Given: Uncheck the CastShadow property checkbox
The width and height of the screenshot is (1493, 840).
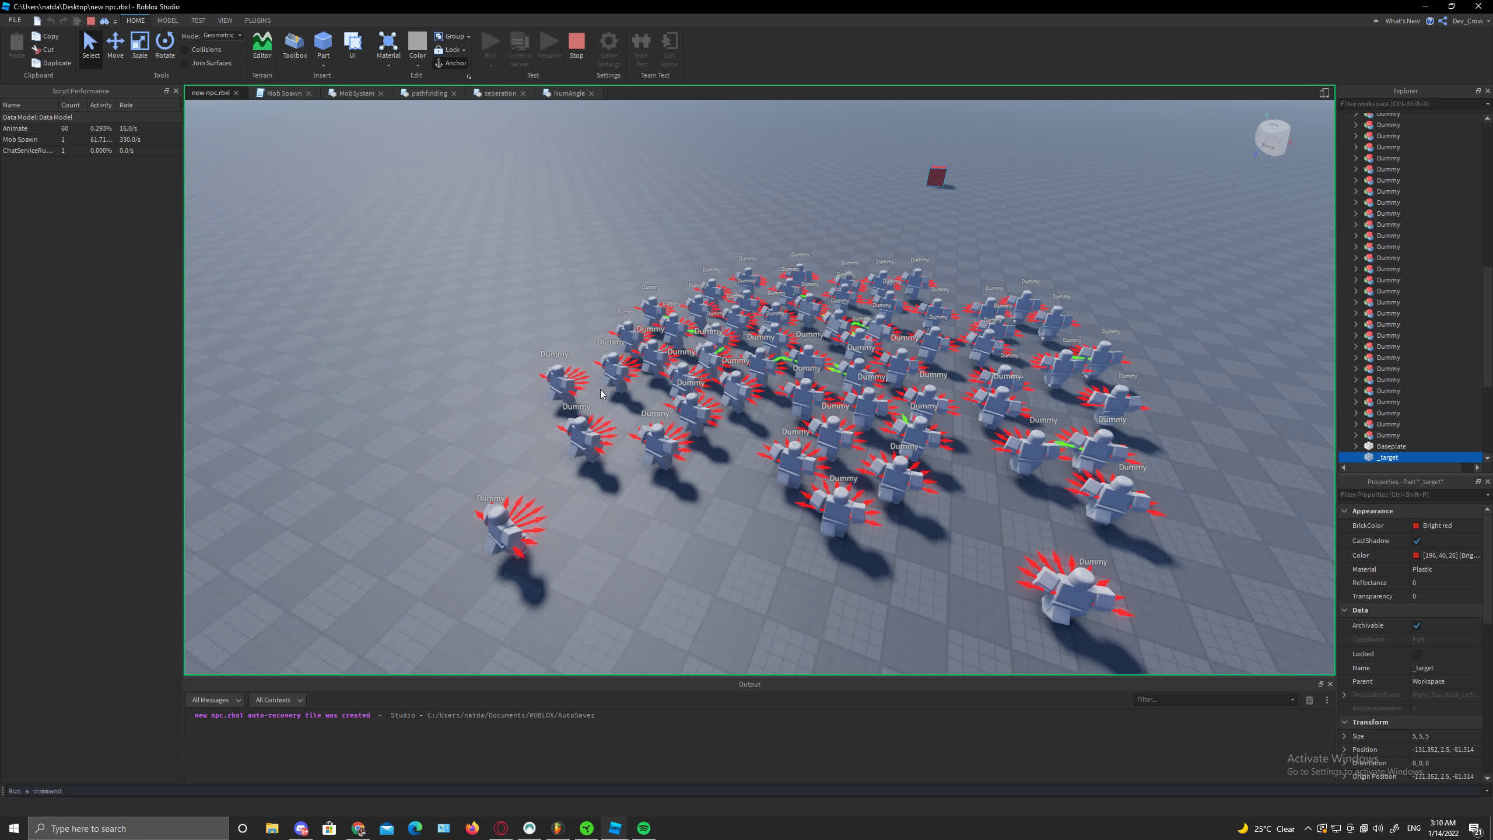Looking at the screenshot, I should pyautogui.click(x=1417, y=541).
